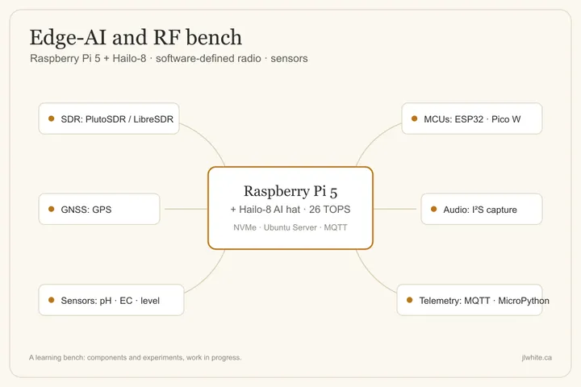Click the "A learning bench" footer note
The image size is (581, 387).
[136, 357]
